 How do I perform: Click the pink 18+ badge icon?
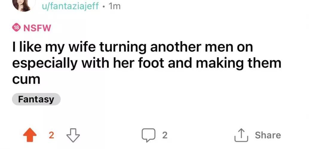(x=16, y=28)
